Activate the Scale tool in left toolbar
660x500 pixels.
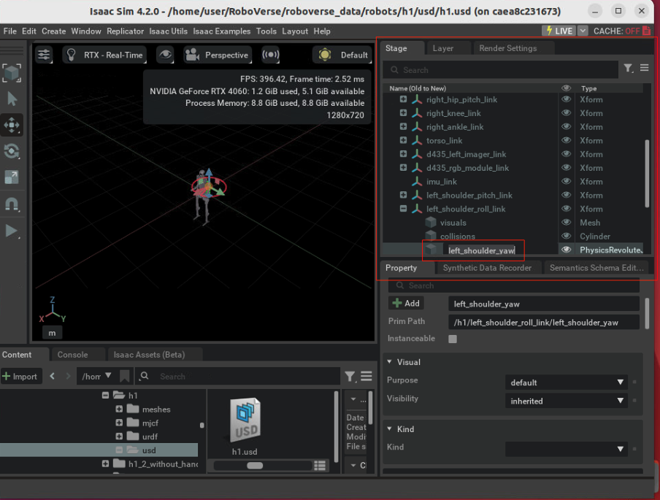12,177
